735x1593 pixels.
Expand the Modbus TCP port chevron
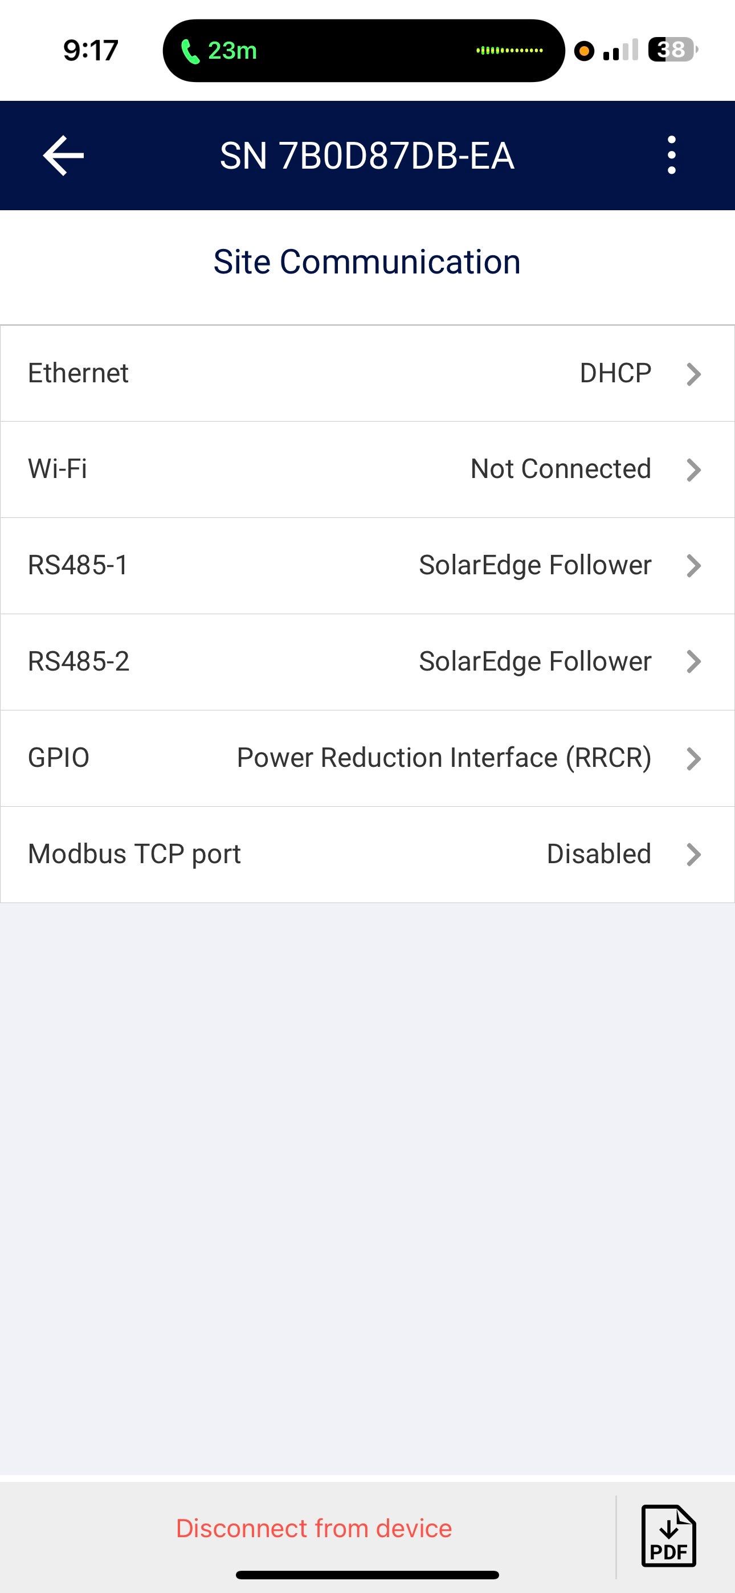(693, 855)
